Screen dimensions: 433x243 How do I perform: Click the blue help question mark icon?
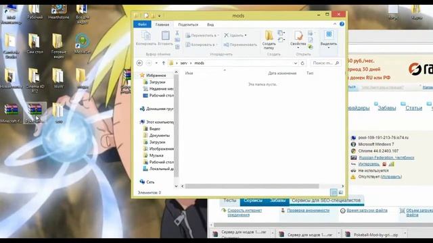point(342,24)
